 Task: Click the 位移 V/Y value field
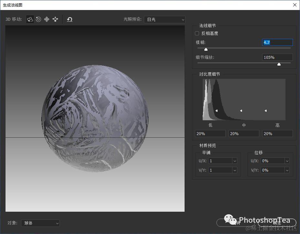273,170
